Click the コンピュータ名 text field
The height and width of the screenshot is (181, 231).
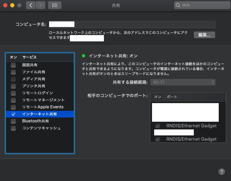[132, 24]
